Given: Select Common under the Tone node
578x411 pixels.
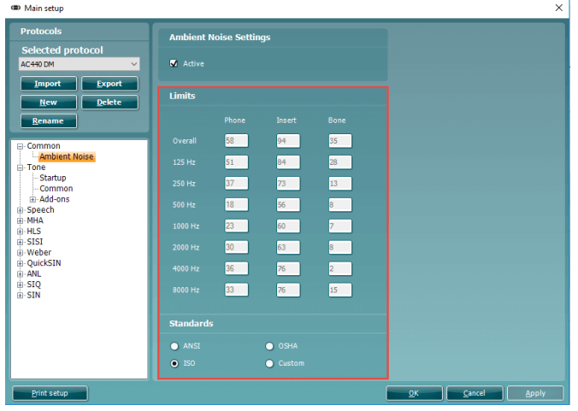Looking at the screenshot, I should [x=56, y=189].
